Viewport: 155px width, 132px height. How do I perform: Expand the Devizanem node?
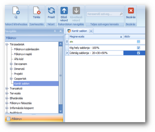(11, 64)
